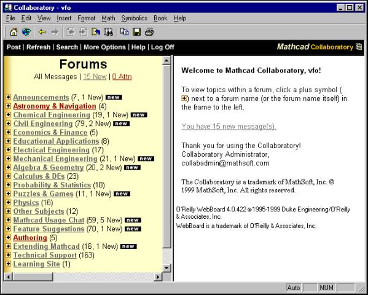368x295 pixels.
Task: Expand the Physics forum plus symbol
Action: point(8,202)
